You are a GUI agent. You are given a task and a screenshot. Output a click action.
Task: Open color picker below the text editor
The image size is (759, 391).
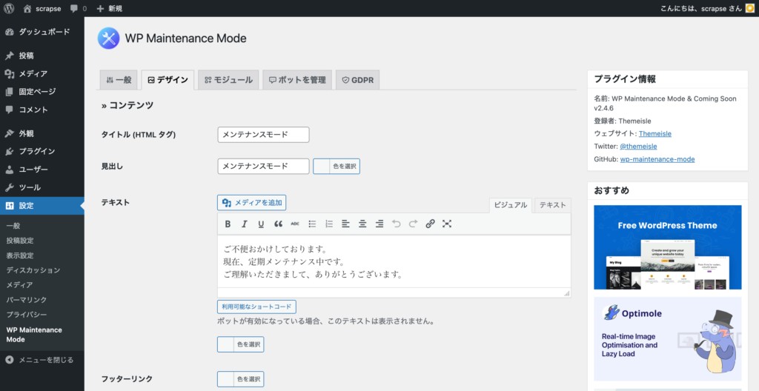click(x=241, y=344)
